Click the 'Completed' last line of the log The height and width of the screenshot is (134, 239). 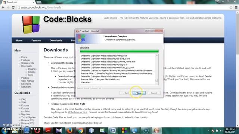coord(86,82)
